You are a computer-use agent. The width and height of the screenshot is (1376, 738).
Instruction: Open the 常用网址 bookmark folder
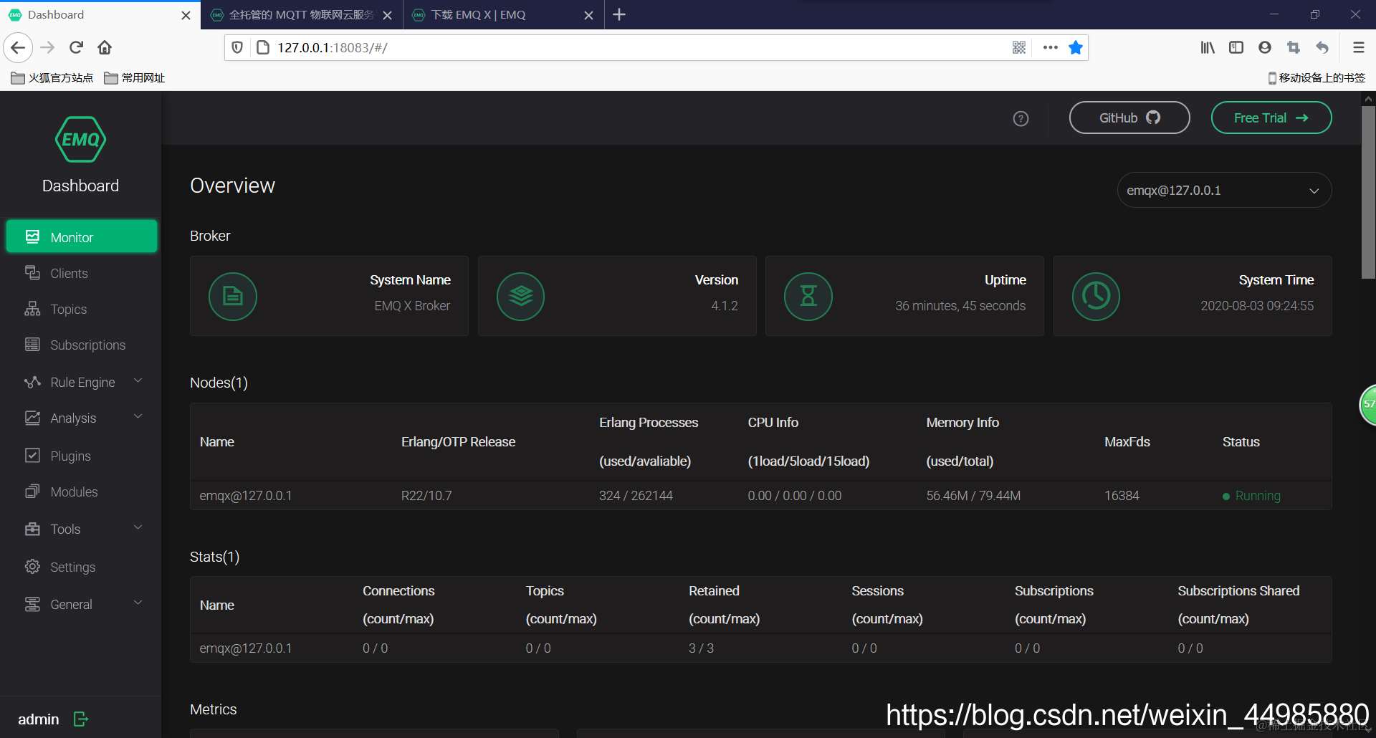pyautogui.click(x=135, y=77)
